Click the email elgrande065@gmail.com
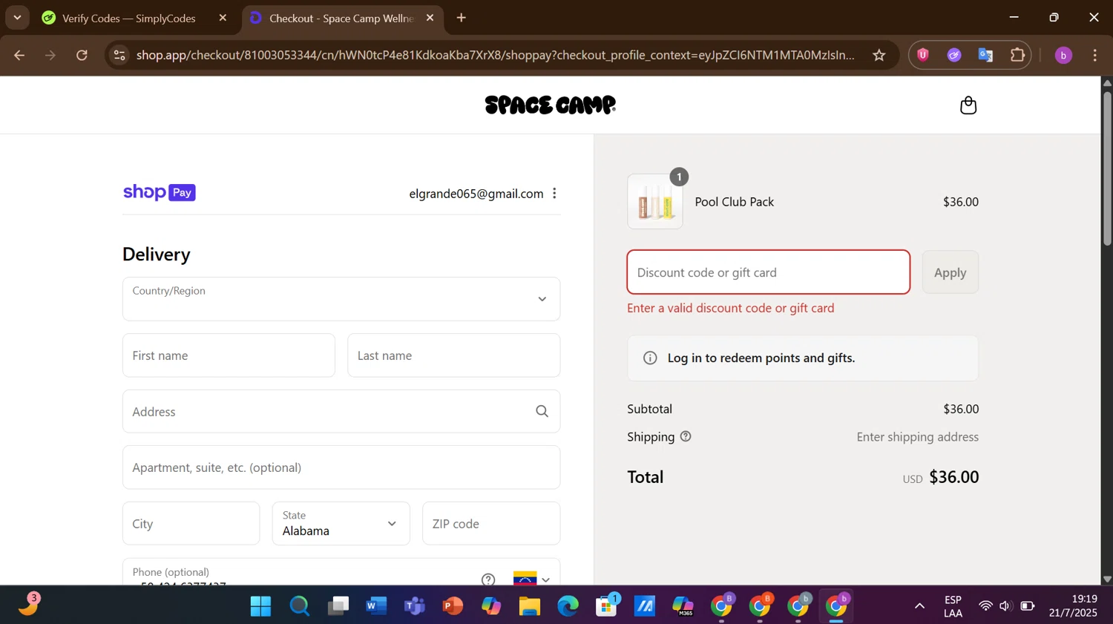The height and width of the screenshot is (624, 1113). click(x=476, y=194)
